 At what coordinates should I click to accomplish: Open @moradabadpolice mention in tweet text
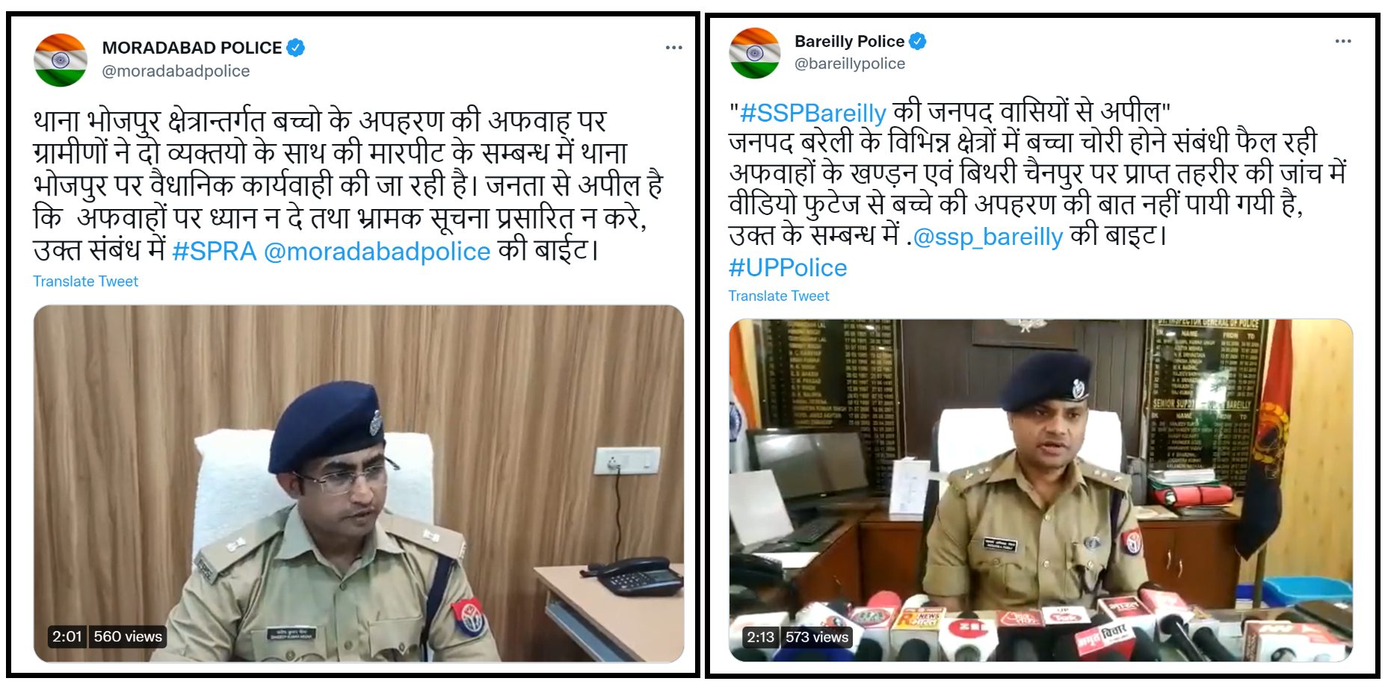377,252
